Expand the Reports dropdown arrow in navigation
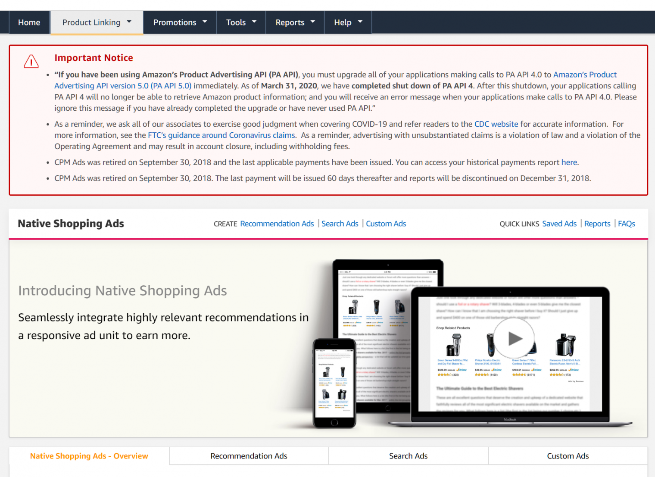 [312, 22]
